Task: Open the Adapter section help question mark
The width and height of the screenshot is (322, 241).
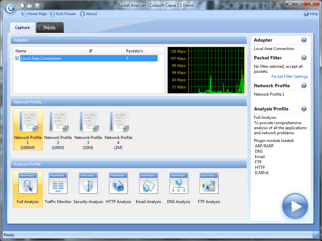Action: point(304,40)
